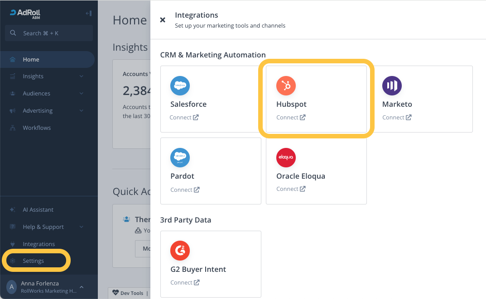Open Settings in the sidebar
This screenshot has height=299, width=486.
(x=34, y=261)
